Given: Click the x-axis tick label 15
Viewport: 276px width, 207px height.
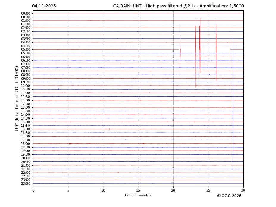Looking at the screenshot, I should [138, 190].
